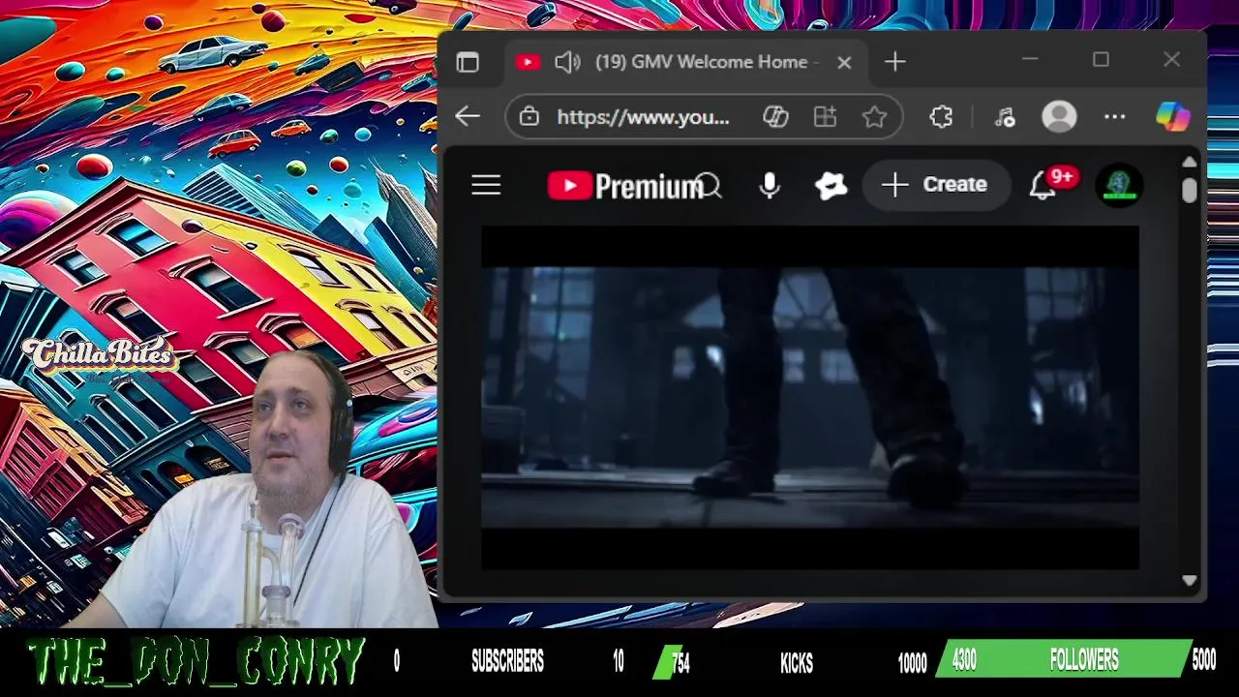Viewport: 1239px width, 697px height.
Task: Go to YouTube Premium home logo
Action: point(624,185)
